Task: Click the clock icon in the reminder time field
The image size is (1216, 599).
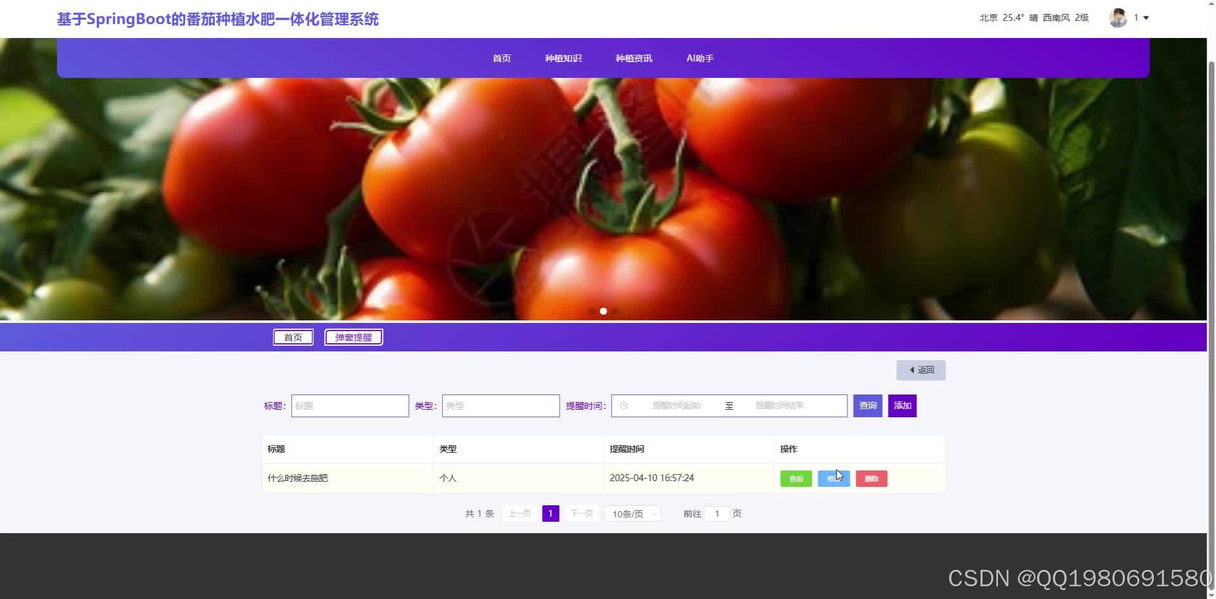Action: (x=624, y=405)
